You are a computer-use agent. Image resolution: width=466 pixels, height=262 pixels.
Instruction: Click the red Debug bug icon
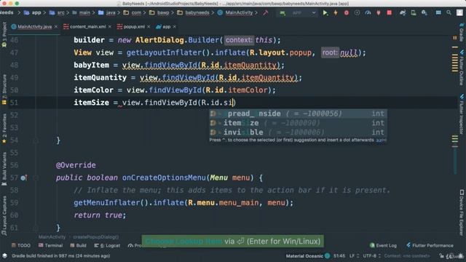pos(347,13)
